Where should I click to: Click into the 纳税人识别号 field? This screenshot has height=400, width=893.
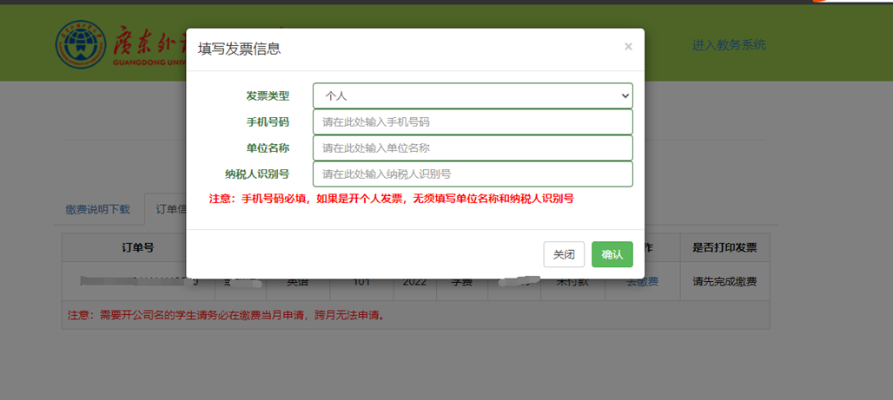point(473,174)
